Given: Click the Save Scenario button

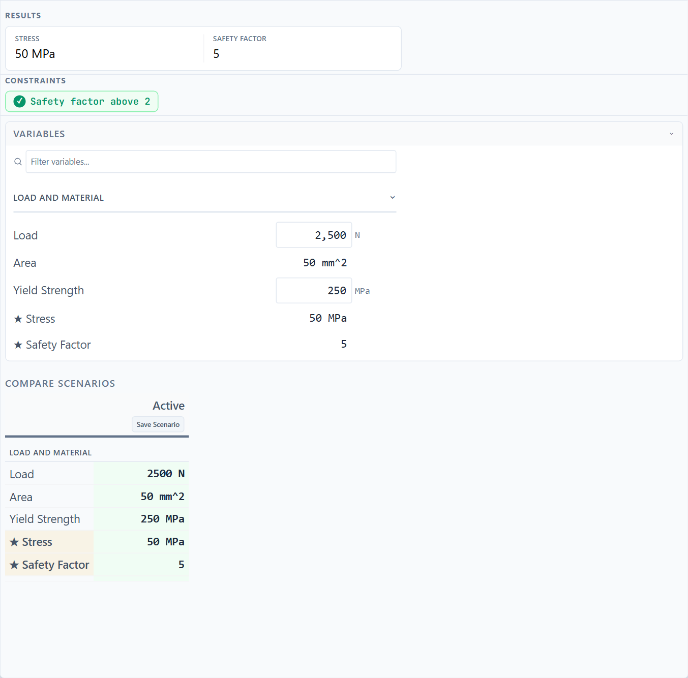Looking at the screenshot, I should [x=158, y=424].
